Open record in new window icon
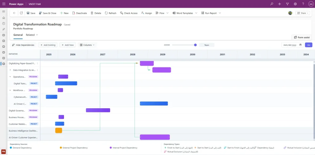 pos(21,13)
